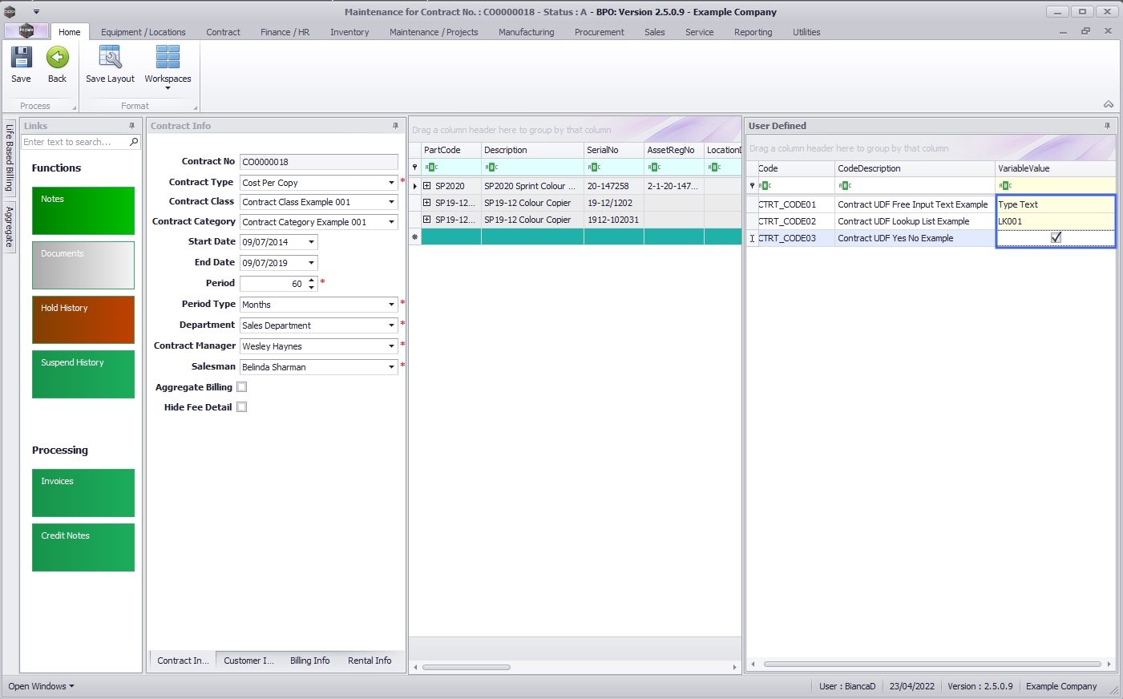The width and height of the screenshot is (1123, 699).
Task: Click the Links search text field
Action: click(75, 142)
